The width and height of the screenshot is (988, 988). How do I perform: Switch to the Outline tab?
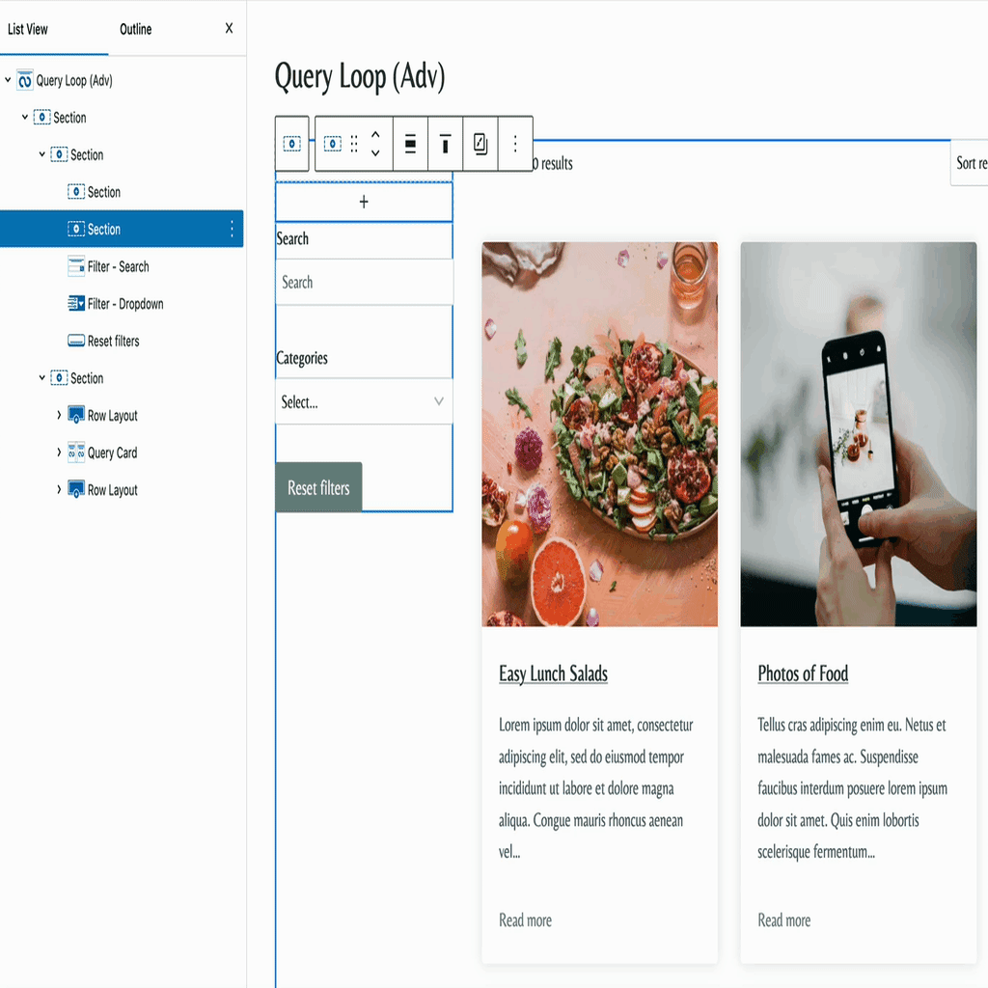point(135,29)
